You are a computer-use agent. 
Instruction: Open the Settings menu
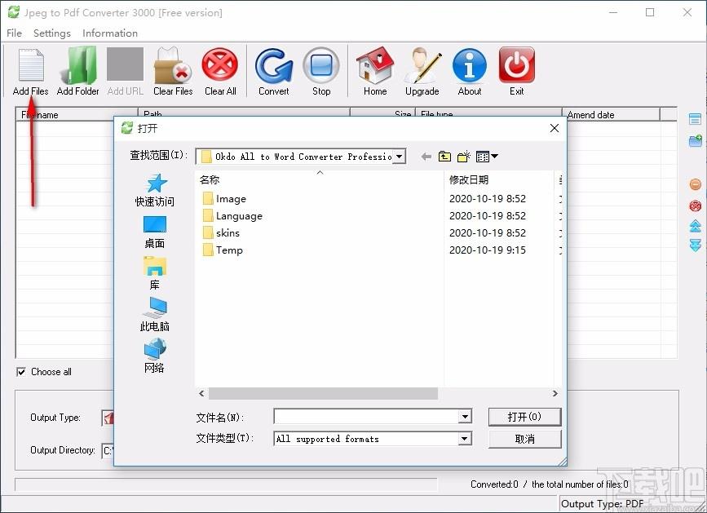[x=52, y=33]
